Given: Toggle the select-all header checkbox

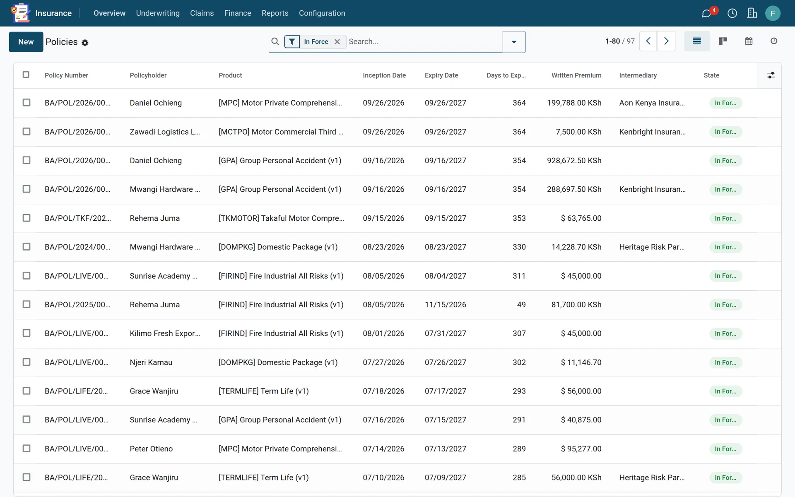Looking at the screenshot, I should (26, 75).
